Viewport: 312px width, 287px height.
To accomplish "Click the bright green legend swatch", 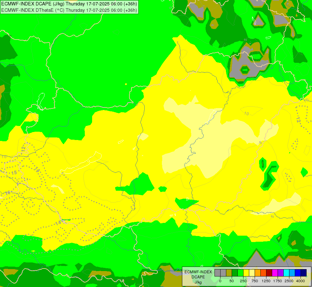I will [240, 273].
